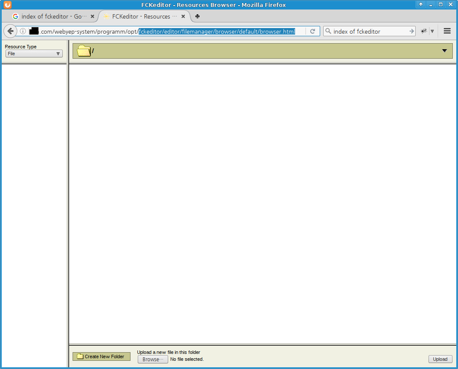
Task: Expand the folder path dropdown arrow
Action: [x=444, y=51]
